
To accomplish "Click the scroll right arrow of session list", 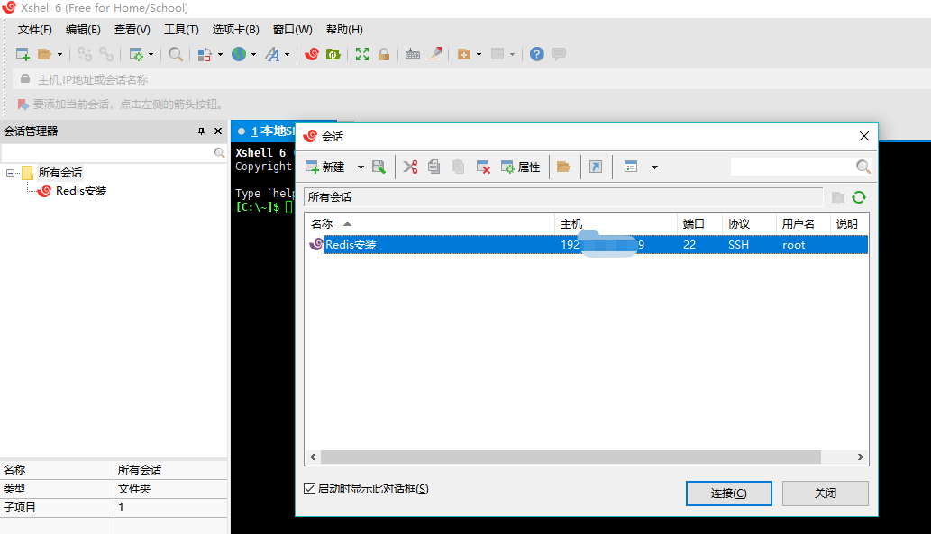I will point(860,457).
